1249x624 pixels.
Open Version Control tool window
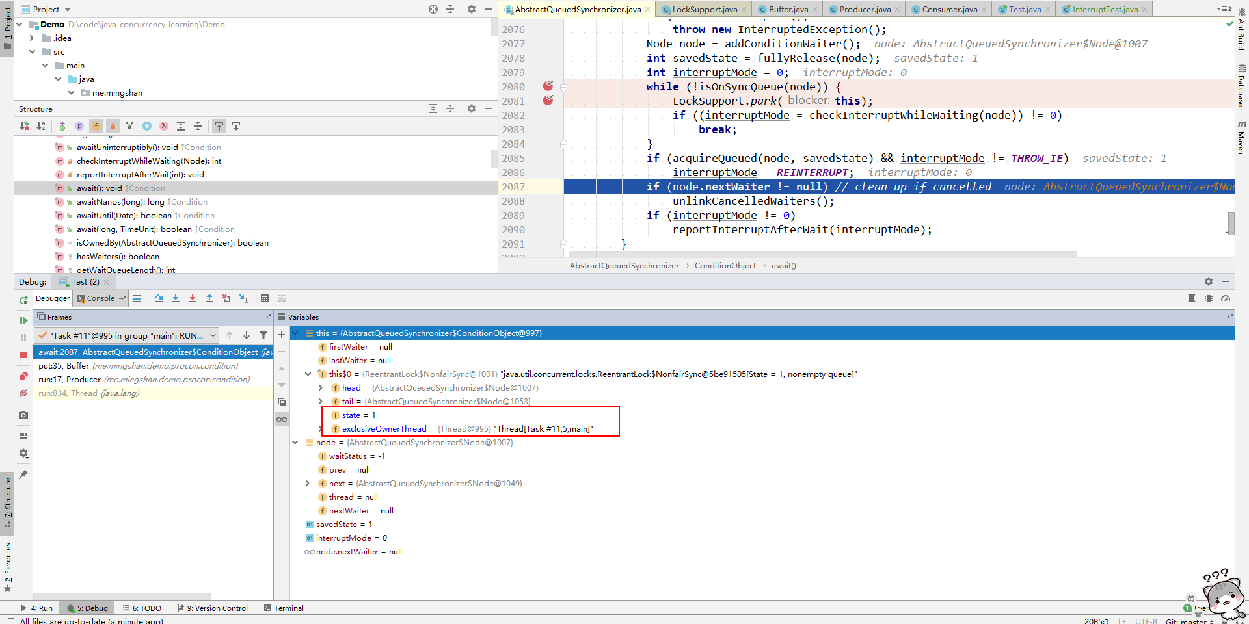click(213, 608)
